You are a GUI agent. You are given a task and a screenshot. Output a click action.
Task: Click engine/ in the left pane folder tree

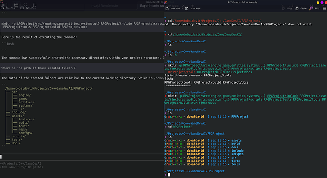(25, 95)
